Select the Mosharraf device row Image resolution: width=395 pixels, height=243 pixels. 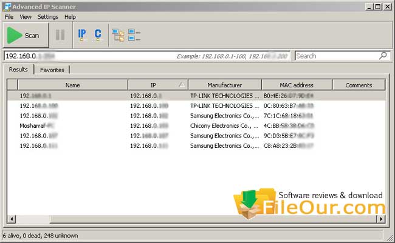click(x=196, y=125)
